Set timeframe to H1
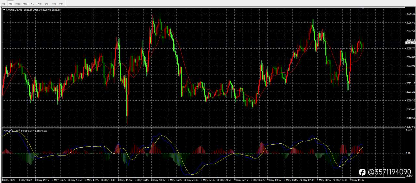 tap(32, 3)
